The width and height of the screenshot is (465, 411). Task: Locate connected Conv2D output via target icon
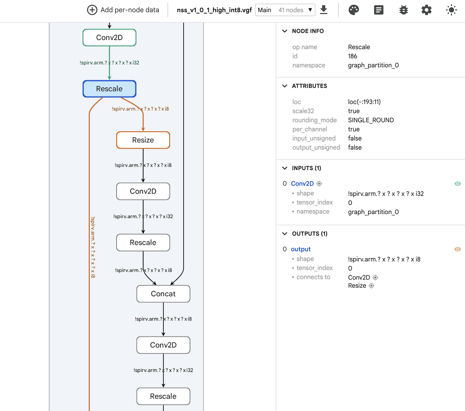pyautogui.click(x=375, y=278)
